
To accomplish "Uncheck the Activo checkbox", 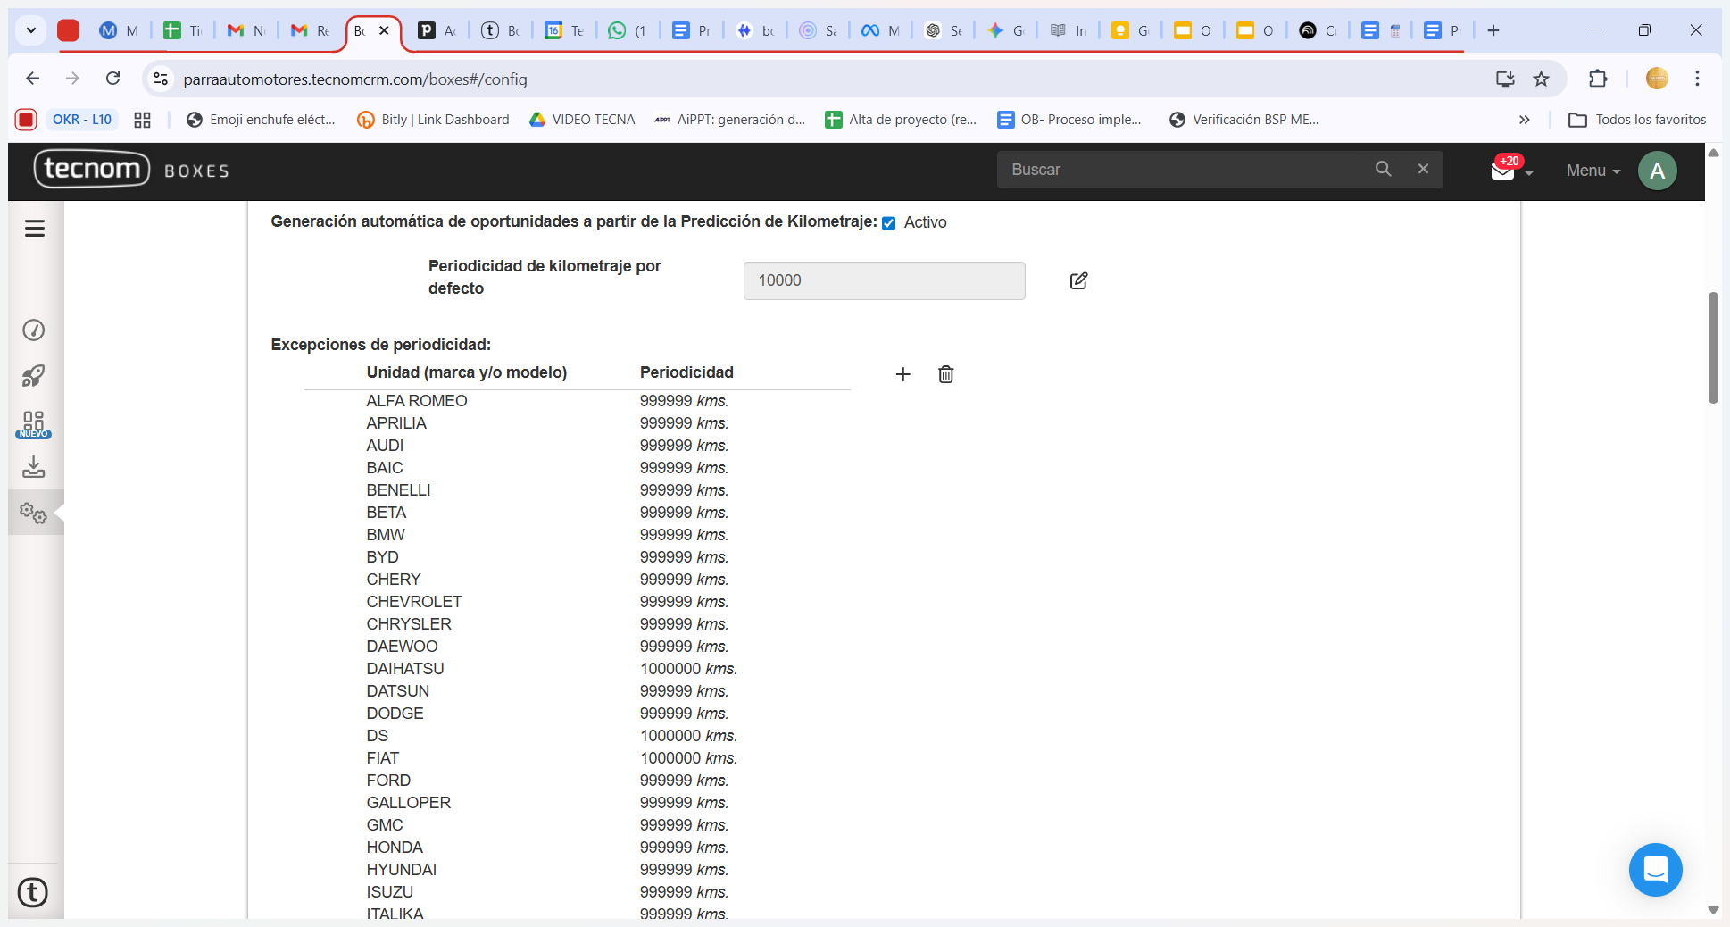I will pyautogui.click(x=889, y=223).
